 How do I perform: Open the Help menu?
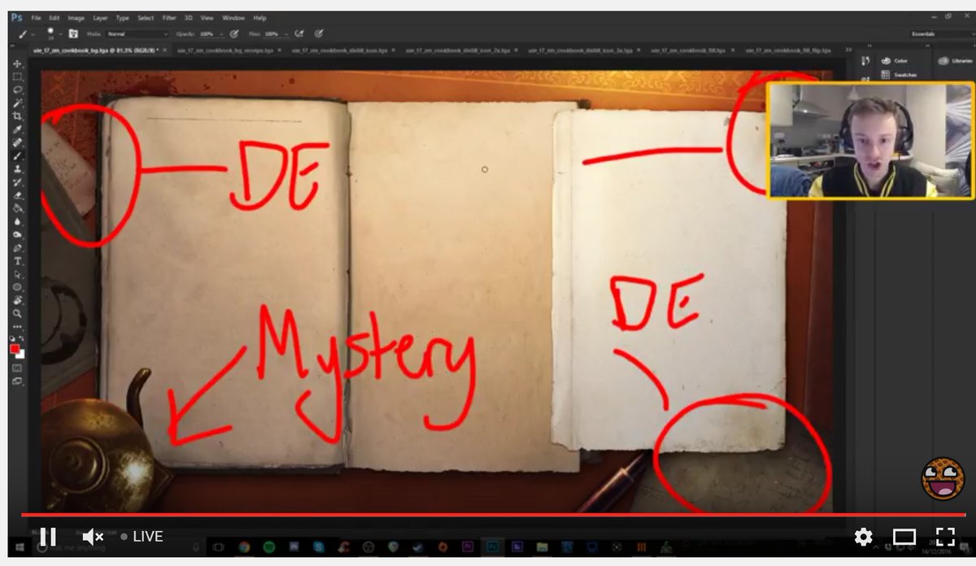259,18
